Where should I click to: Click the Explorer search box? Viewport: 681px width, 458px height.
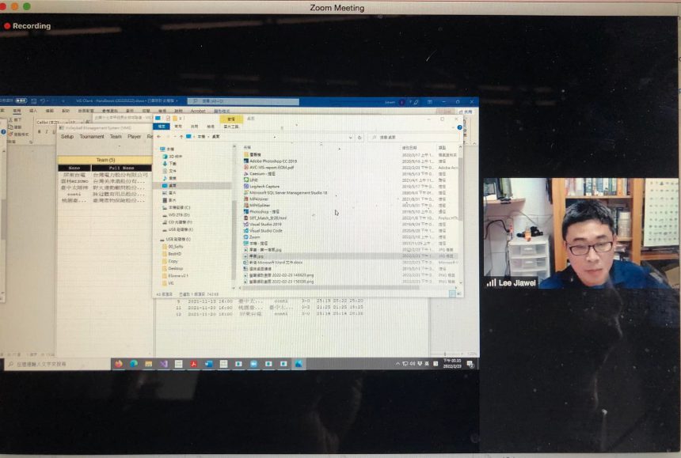(414, 137)
